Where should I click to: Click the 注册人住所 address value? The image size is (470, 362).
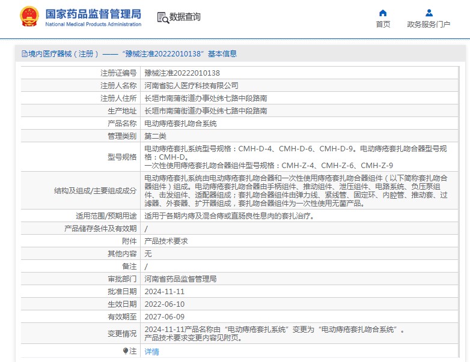[206, 98]
